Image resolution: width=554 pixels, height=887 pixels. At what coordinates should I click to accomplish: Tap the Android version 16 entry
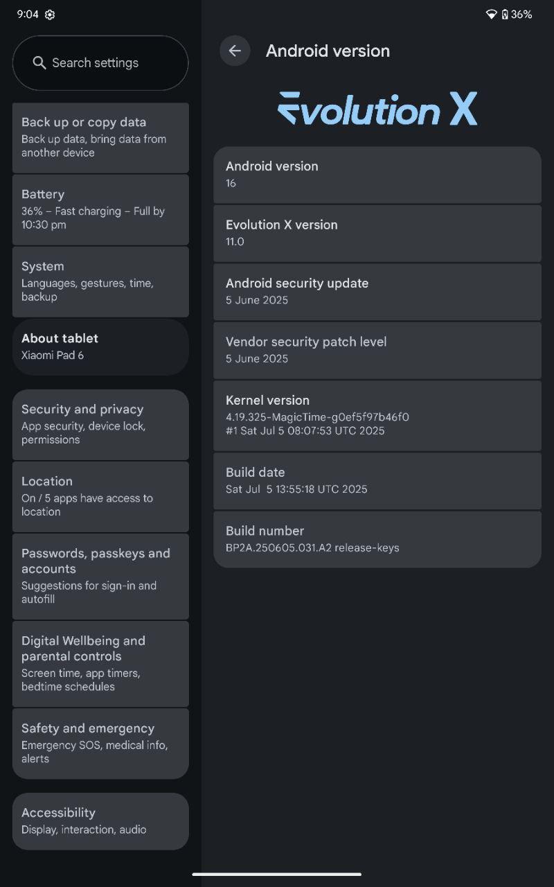tap(377, 175)
